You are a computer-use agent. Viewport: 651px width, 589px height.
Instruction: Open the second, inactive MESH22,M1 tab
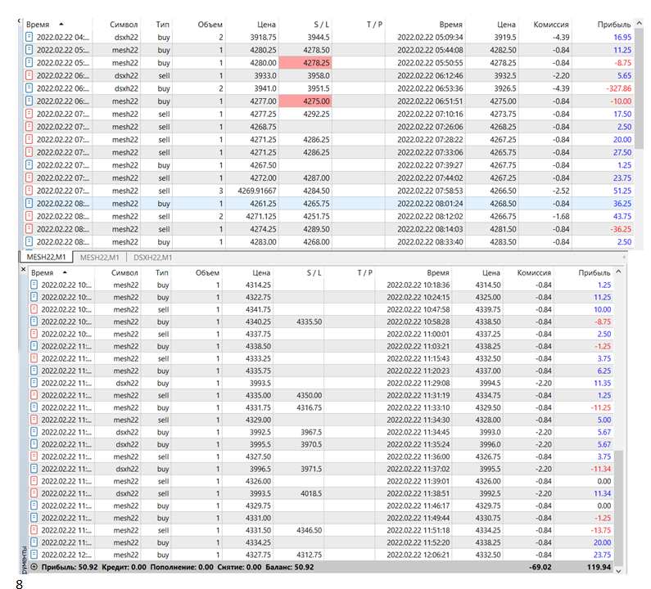(x=100, y=258)
